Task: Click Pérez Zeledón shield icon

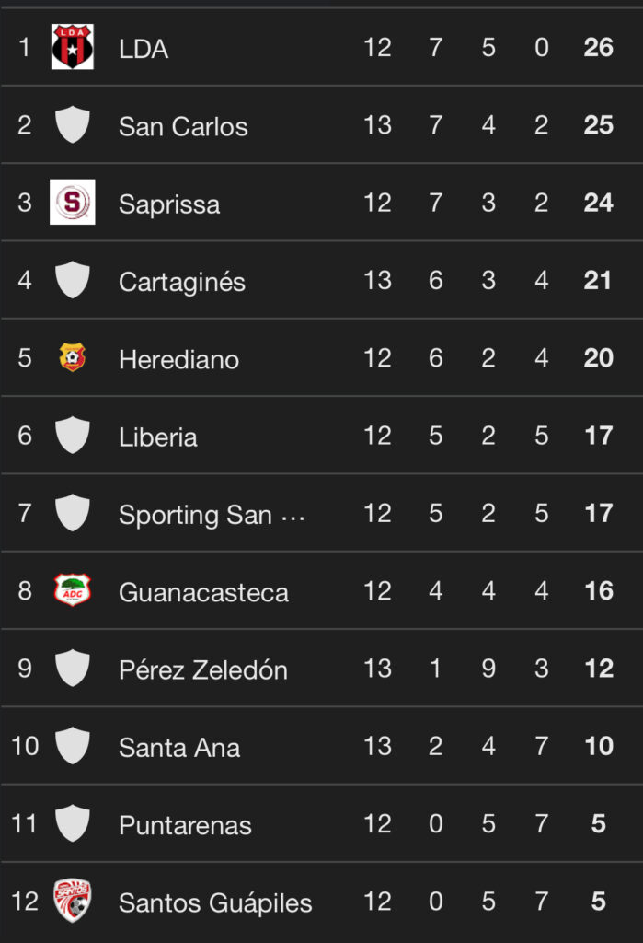Action: pyautogui.click(x=72, y=669)
